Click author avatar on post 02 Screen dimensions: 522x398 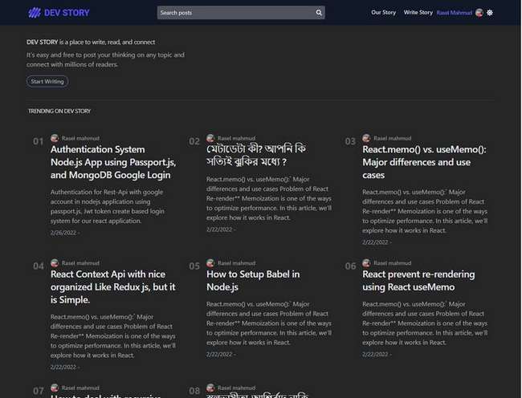pos(210,138)
